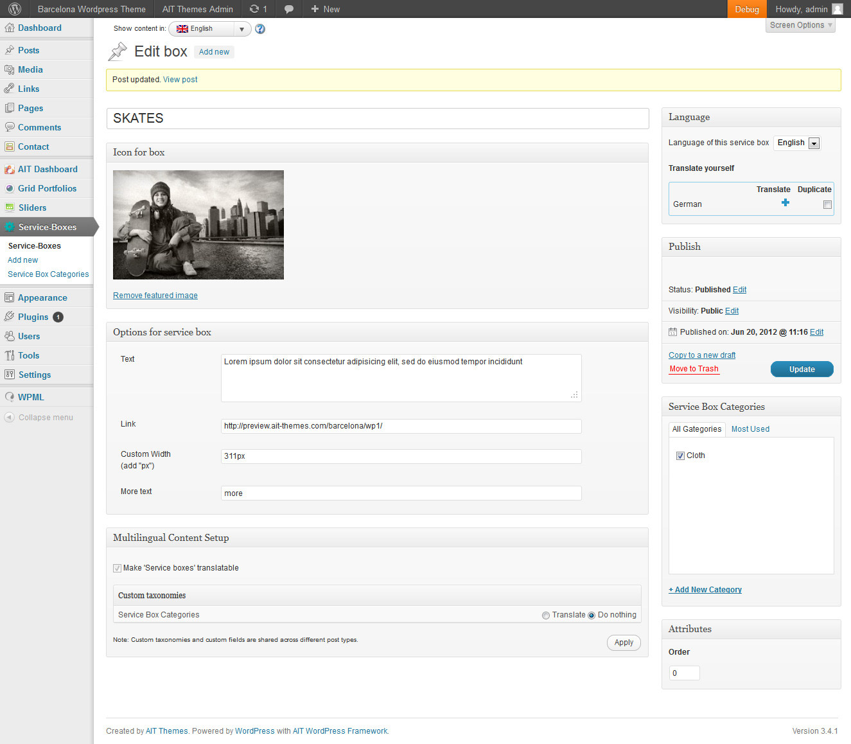Click the Grid Portfolios icon
Image resolution: width=851 pixels, height=744 pixels.
coord(9,188)
